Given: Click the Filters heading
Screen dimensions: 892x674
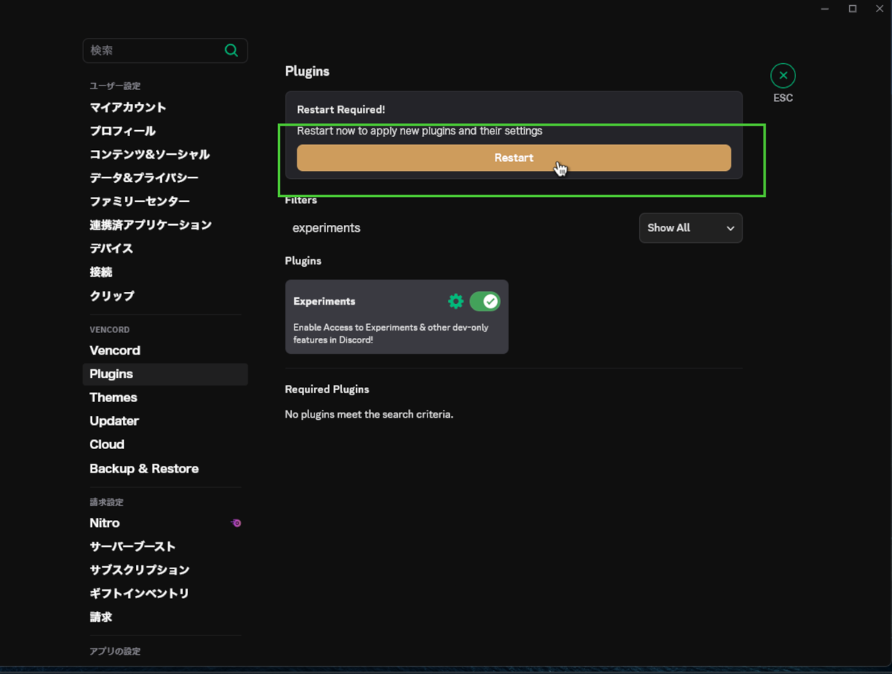Looking at the screenshot, I should (x=301, y=201).
